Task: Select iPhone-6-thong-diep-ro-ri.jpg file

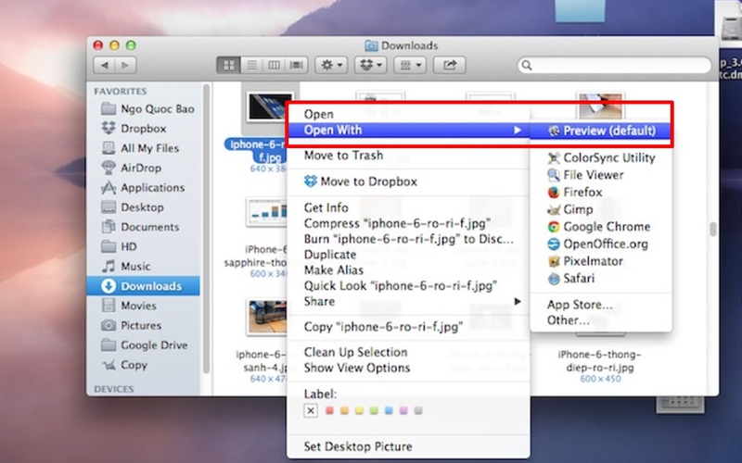Action: 600,360
